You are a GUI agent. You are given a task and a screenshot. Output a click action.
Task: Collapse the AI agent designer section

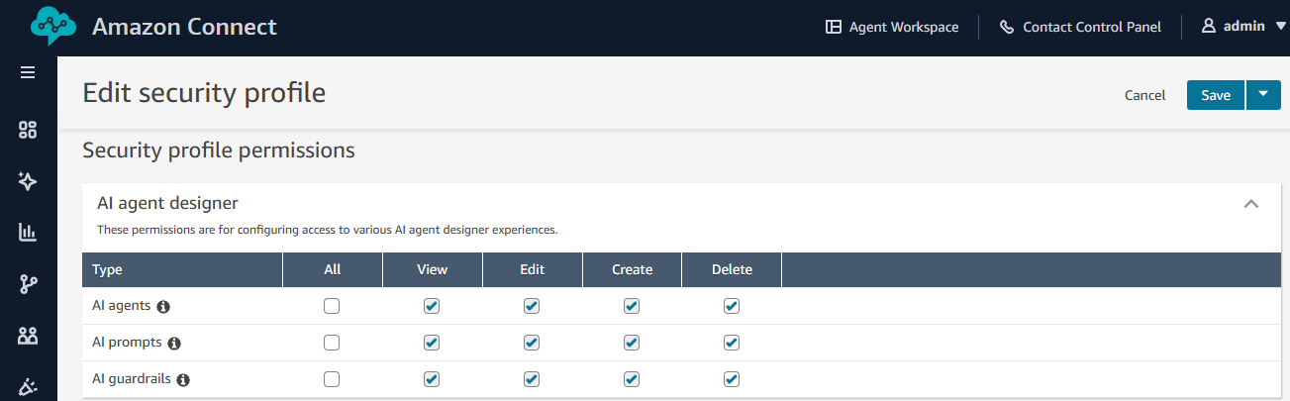tap(1250, 204)
